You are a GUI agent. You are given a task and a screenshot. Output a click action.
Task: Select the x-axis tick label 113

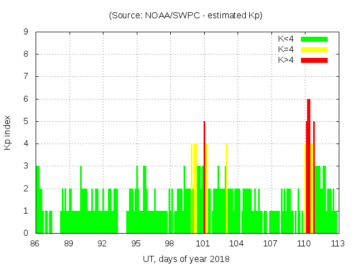(337, 244)
